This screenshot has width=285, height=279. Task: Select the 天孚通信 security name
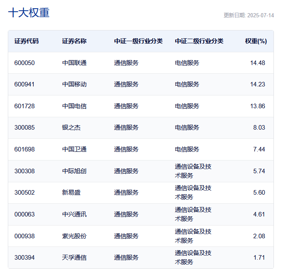pyautogui.click(x=74, y=258)
